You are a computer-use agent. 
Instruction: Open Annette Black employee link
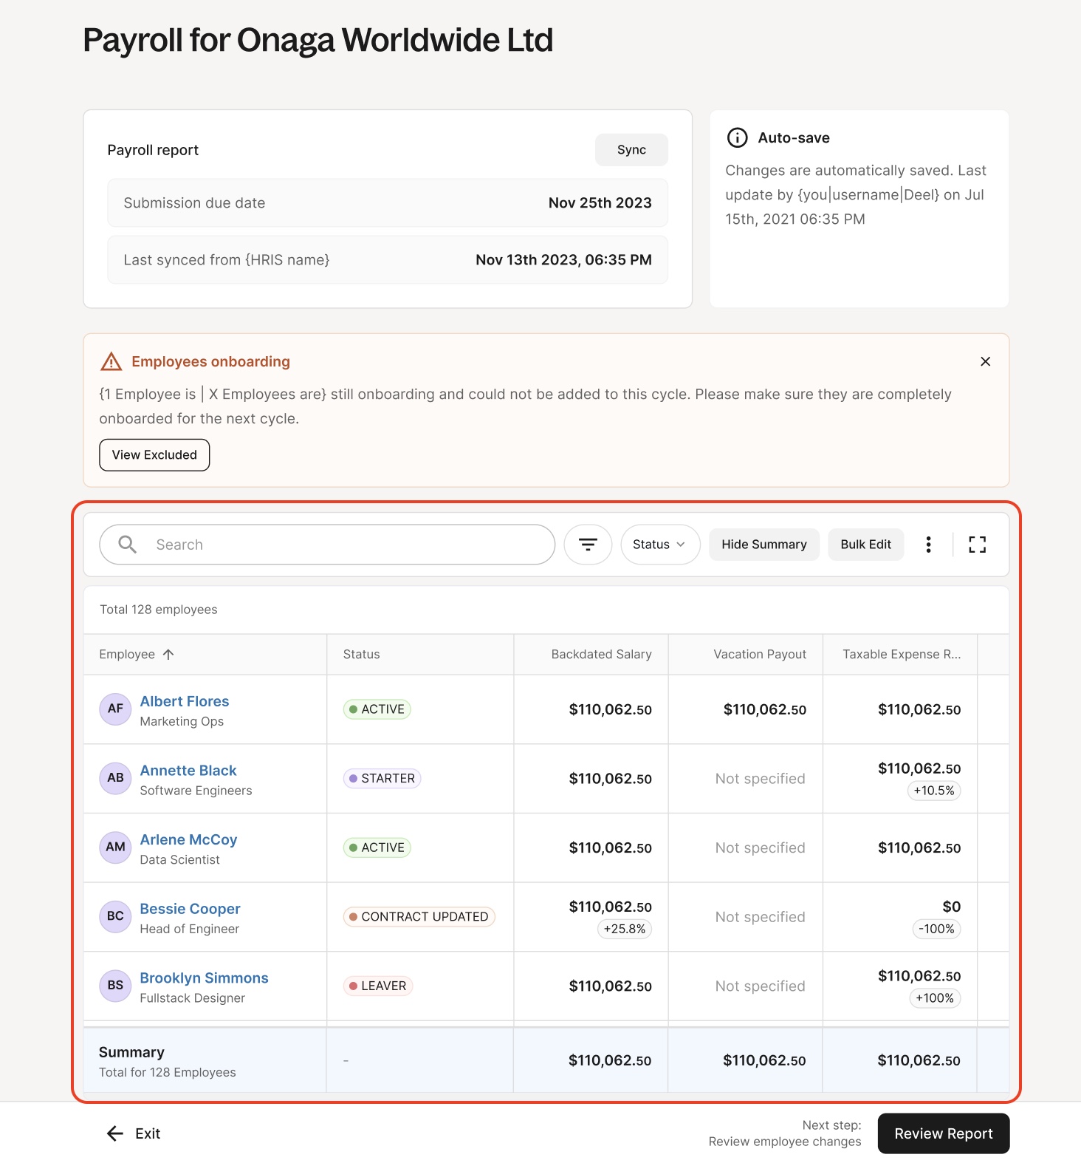188,771
